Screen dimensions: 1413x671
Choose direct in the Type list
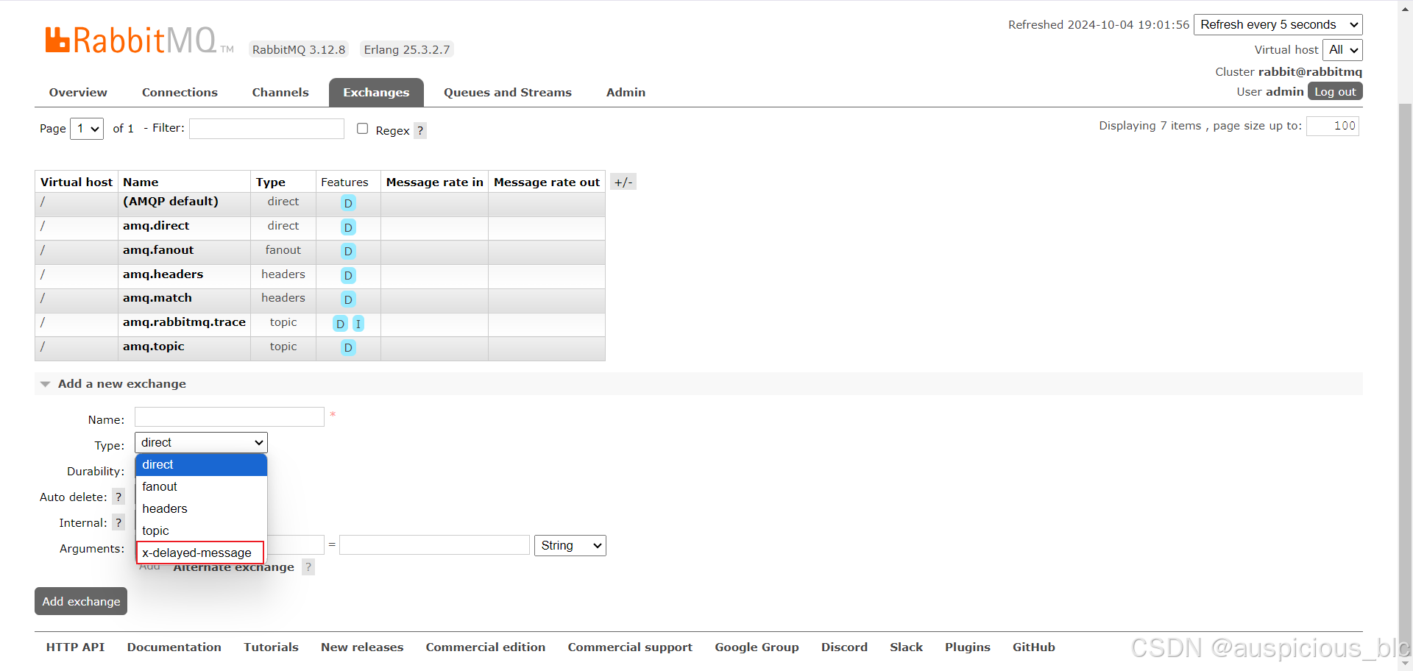coord(201,464)
